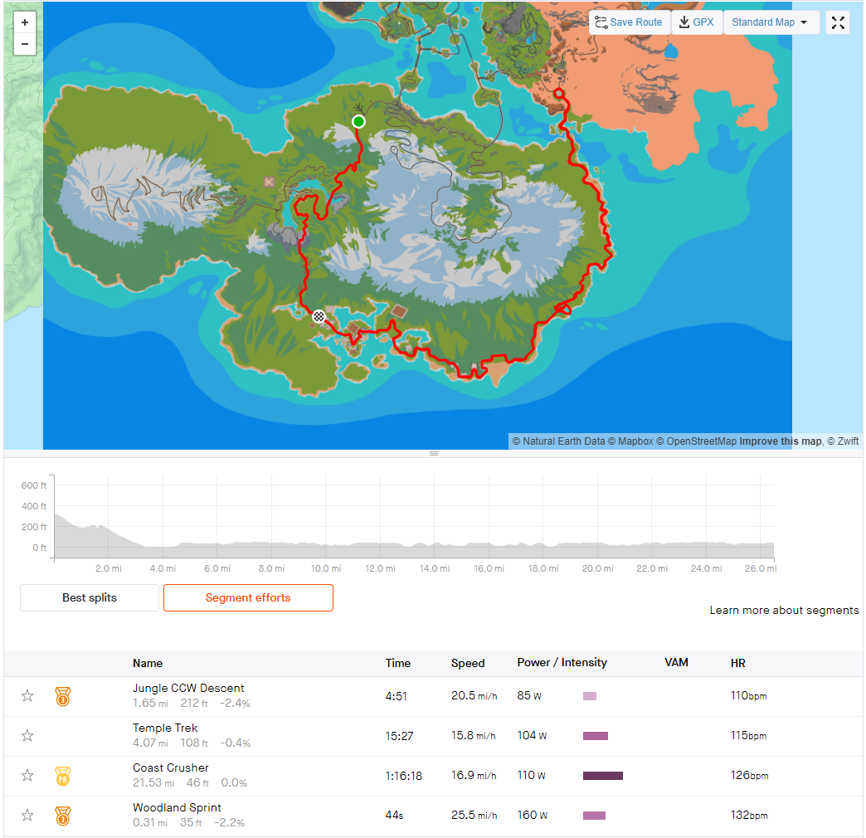Click the VAM column header
This screenshot has height=838, width=866.
(x=676, y=662)
